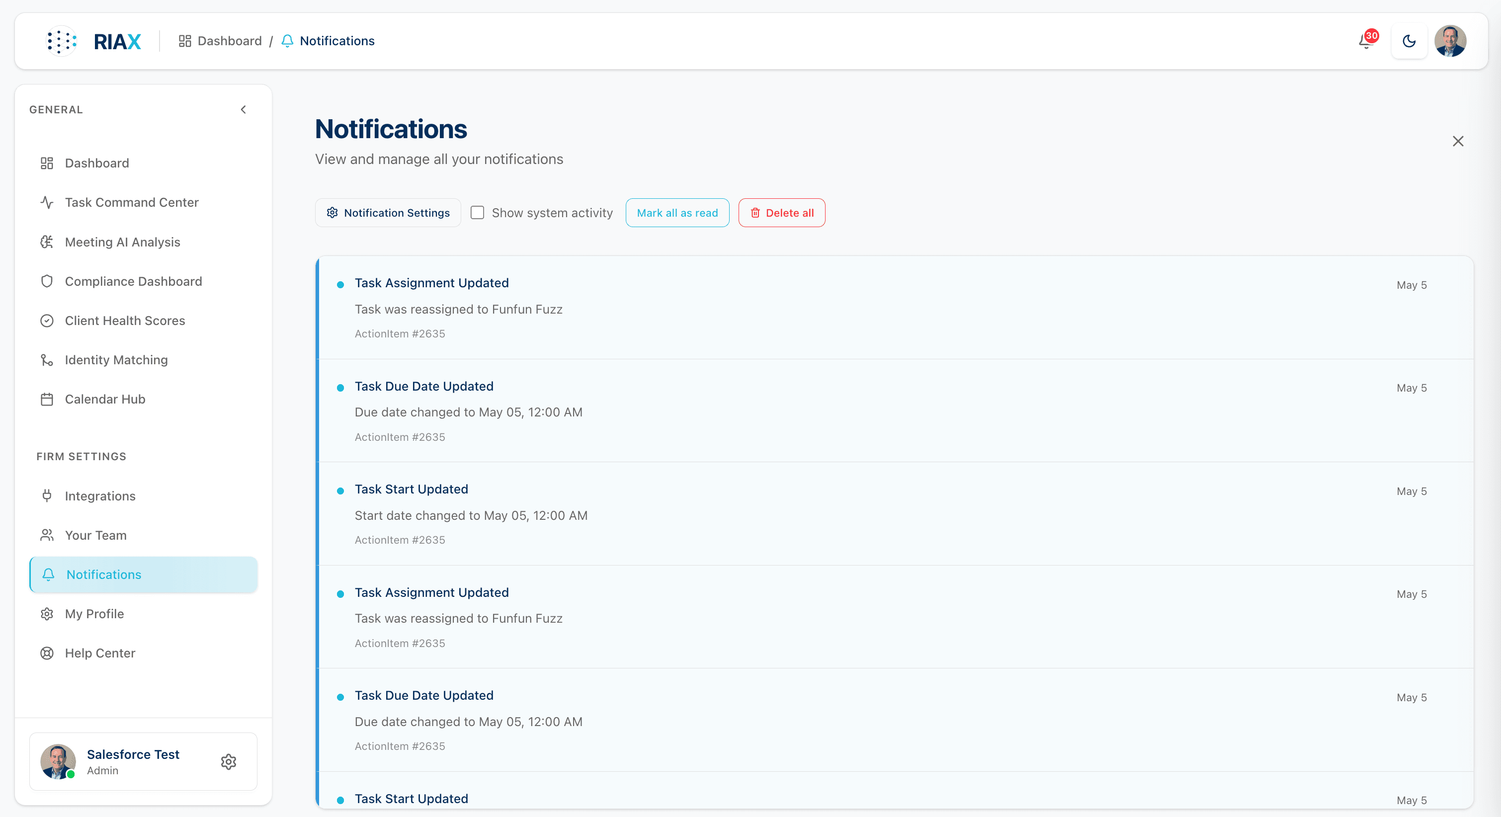Click the RIAX dotted logo icon
The width and height of the screenshot is (1501, 817).
pos(61,41)
